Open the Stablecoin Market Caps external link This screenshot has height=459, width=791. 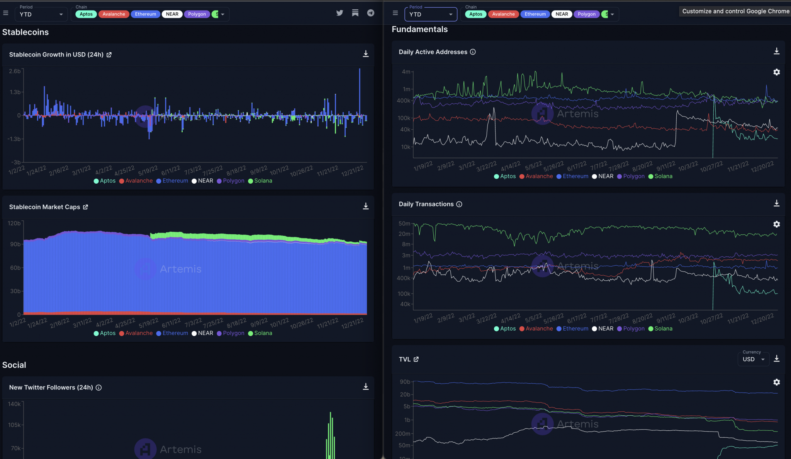[85, 207]
